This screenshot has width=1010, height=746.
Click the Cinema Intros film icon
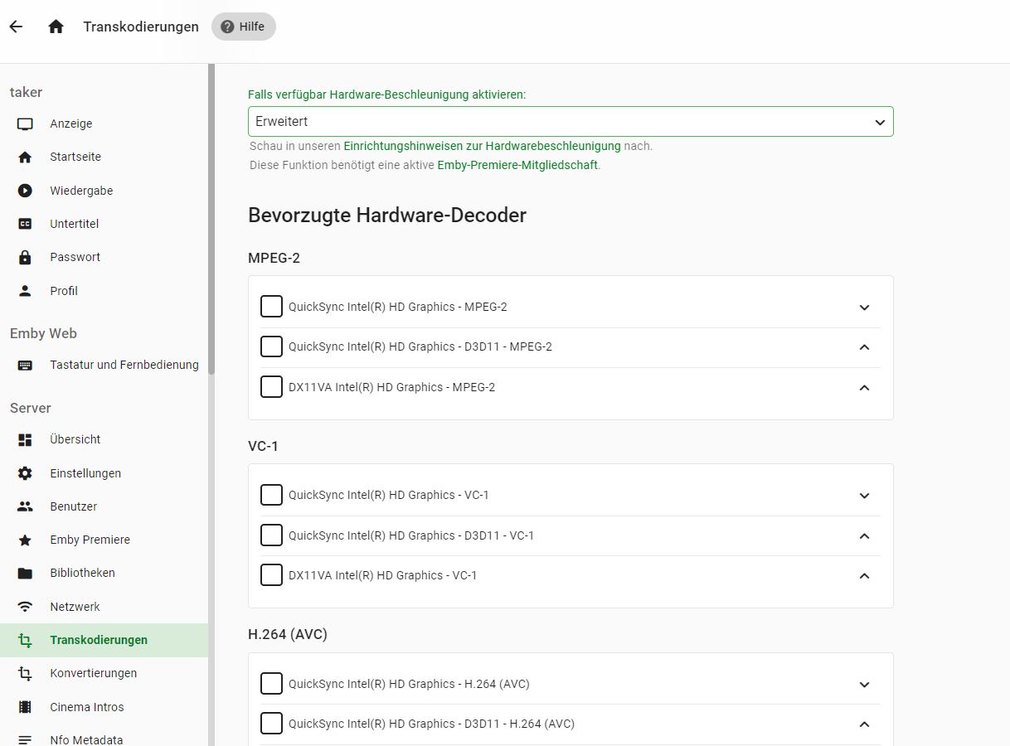25,707
